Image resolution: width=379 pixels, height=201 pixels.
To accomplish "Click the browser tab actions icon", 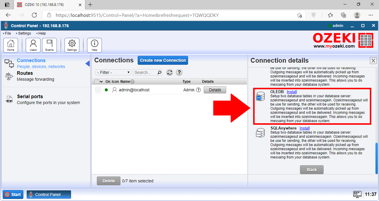I will pos(7,5).
